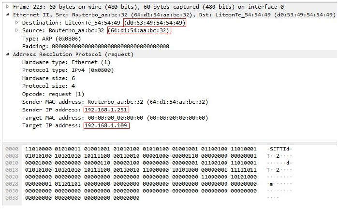The image size is (338, 219).
Task: Select the Padding field row
Action: 96,46
